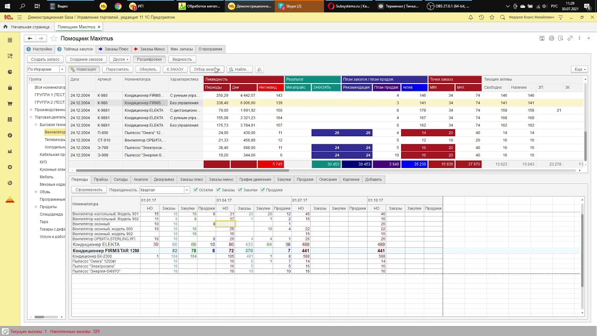Image resolution: width=597 pixels, height=336 pixels.
Task: Open the Еще dropdown menu
Action: pos(579,69)
